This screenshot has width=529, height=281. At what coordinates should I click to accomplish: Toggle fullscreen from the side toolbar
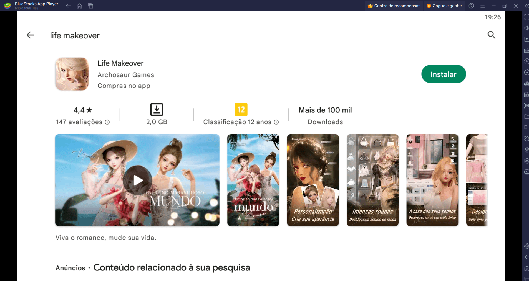point(526,17)
